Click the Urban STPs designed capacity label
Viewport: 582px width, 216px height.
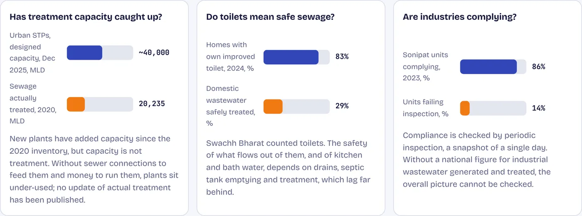[x=33, y=53]
